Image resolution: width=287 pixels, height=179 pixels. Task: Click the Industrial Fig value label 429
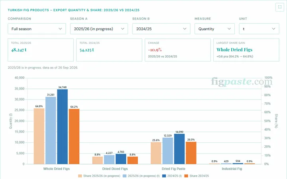point(226,161)
